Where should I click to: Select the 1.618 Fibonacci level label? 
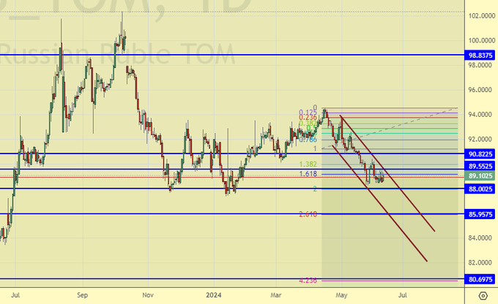(307, 175)
